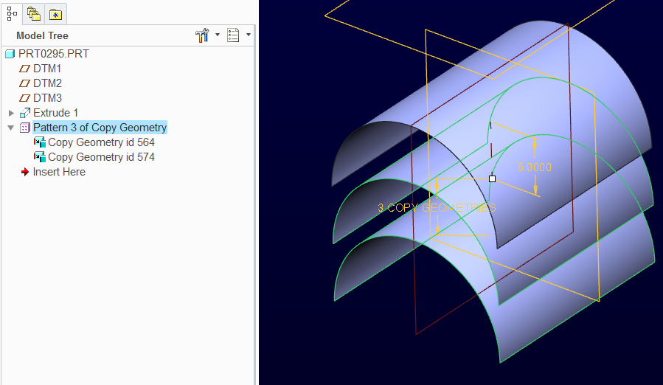Click the DTM2 datum plane icon

click(x=25, y=83)
